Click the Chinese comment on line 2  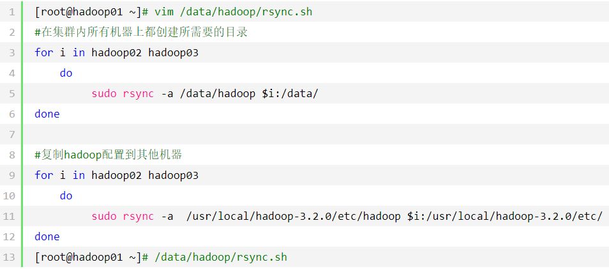pos(141,33)
